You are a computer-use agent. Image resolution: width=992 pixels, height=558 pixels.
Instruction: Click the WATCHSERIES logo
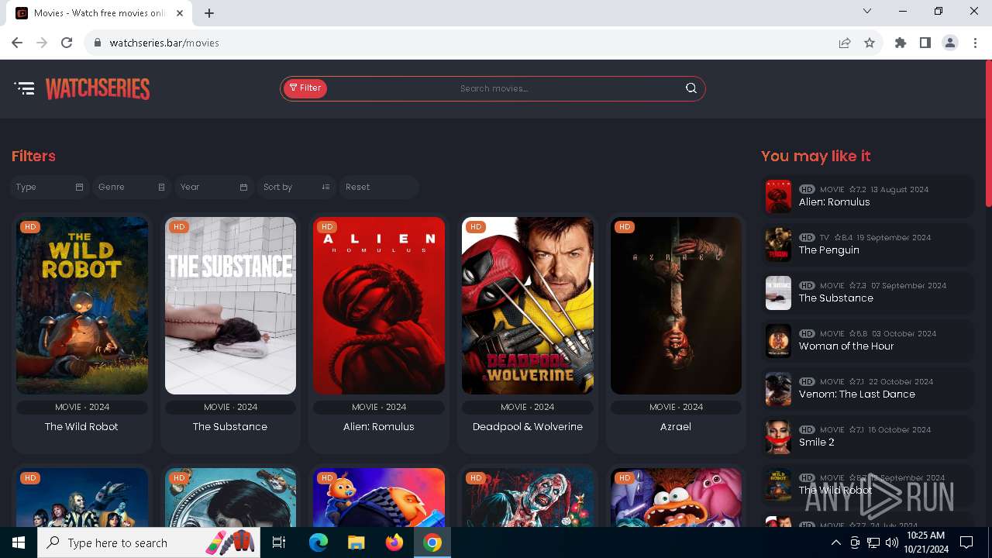pos(98,89)
